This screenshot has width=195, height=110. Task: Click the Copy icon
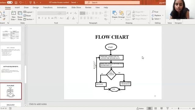click(x=4, y=16)
